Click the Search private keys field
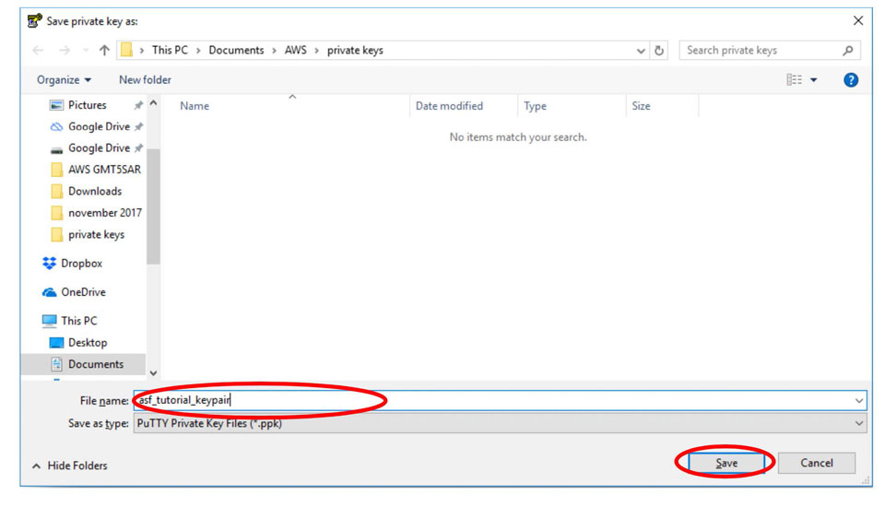This screenshot has width=885, height=507. tap(770, 51)
